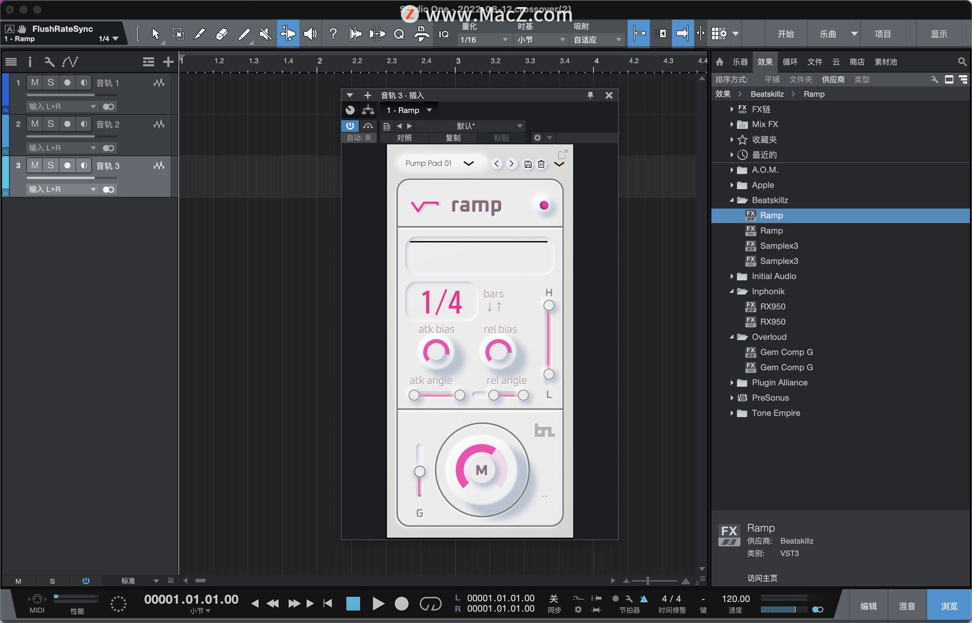Click the IQ input quantize button
The image size is (972, 623).
[443, 34]
